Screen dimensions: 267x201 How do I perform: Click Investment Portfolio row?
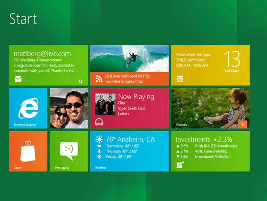pos(212,157)
